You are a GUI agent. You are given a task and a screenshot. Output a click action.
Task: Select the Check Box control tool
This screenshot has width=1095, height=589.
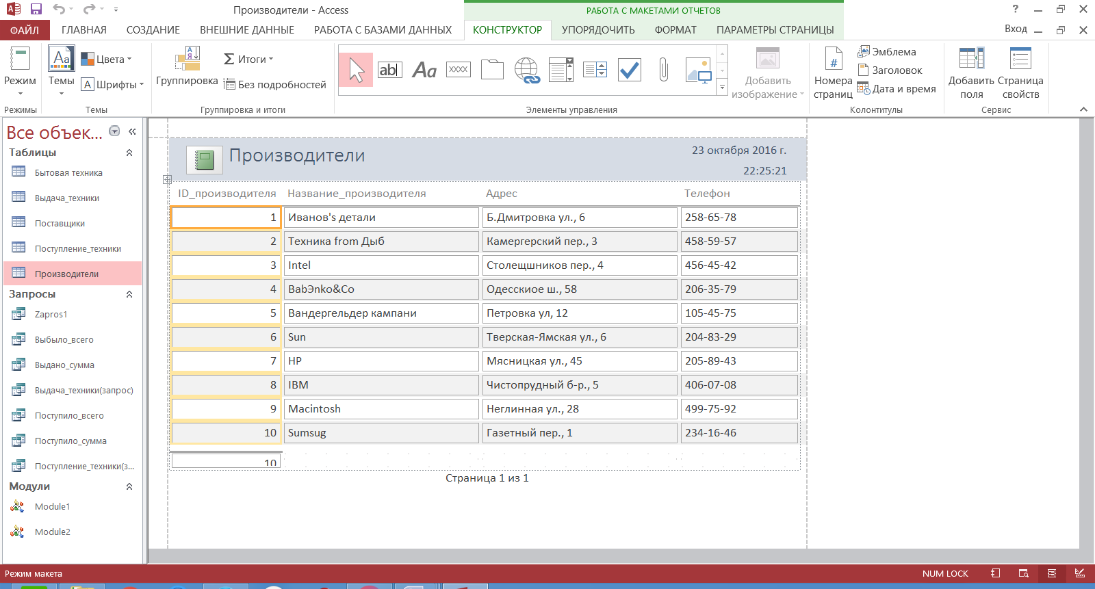630,70
